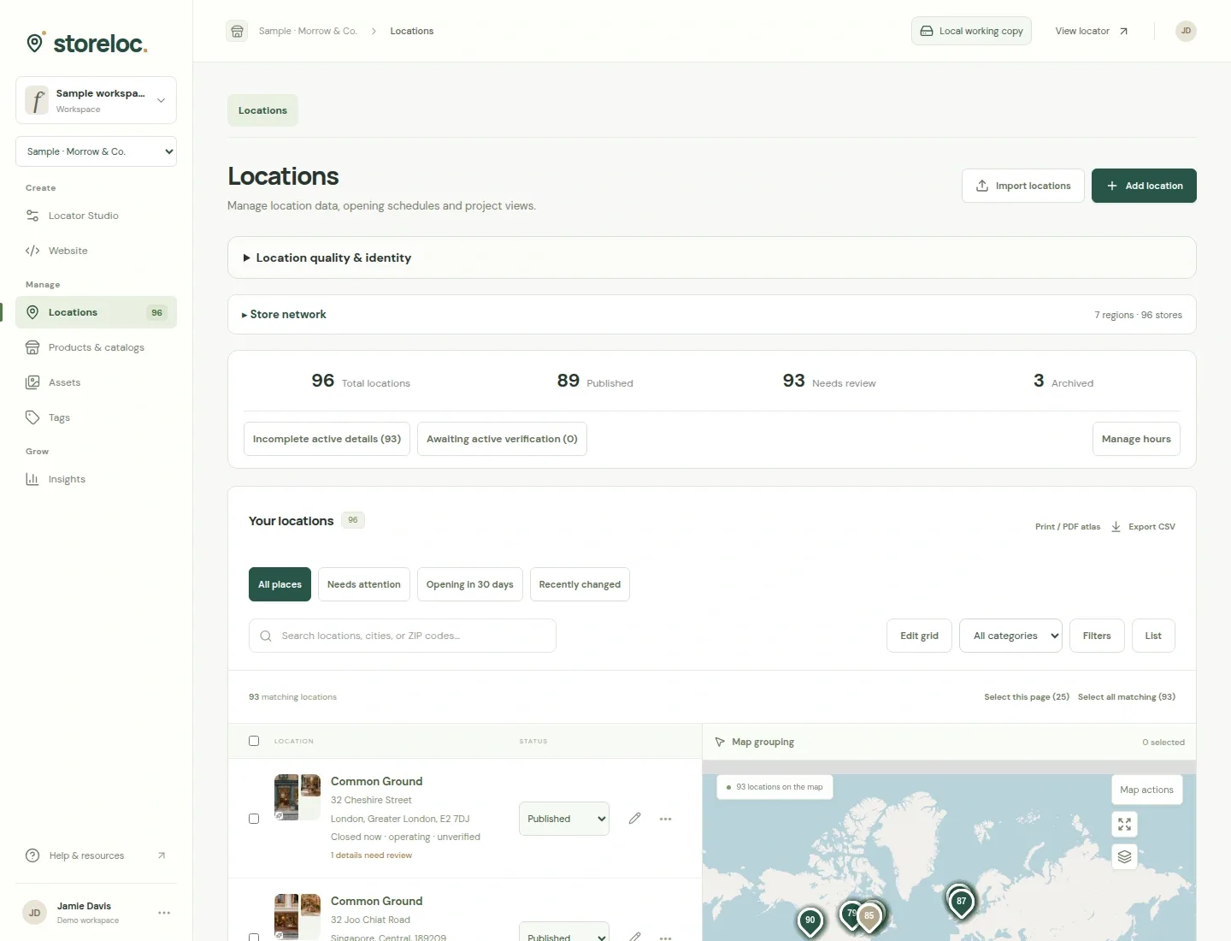Switch to Opening in 30 days tab
This screenshot has width=1231, height=941.
click(x=469, y=584)
